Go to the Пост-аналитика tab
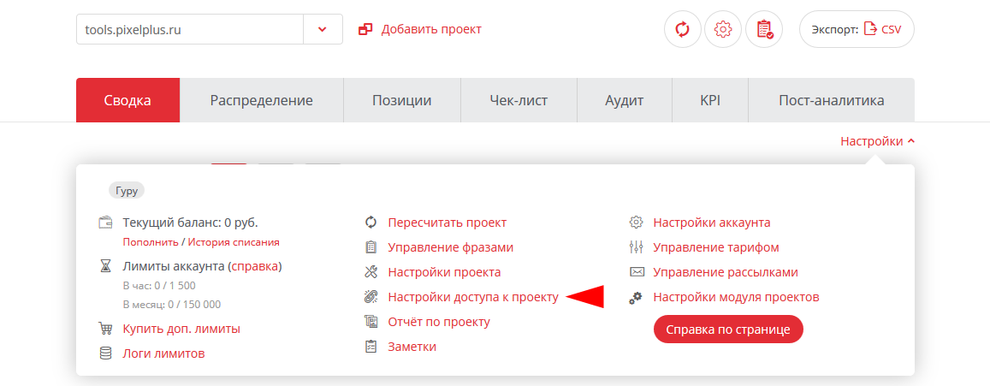The width and height of the screenshot is (990, 386). (x=831, y=100)
